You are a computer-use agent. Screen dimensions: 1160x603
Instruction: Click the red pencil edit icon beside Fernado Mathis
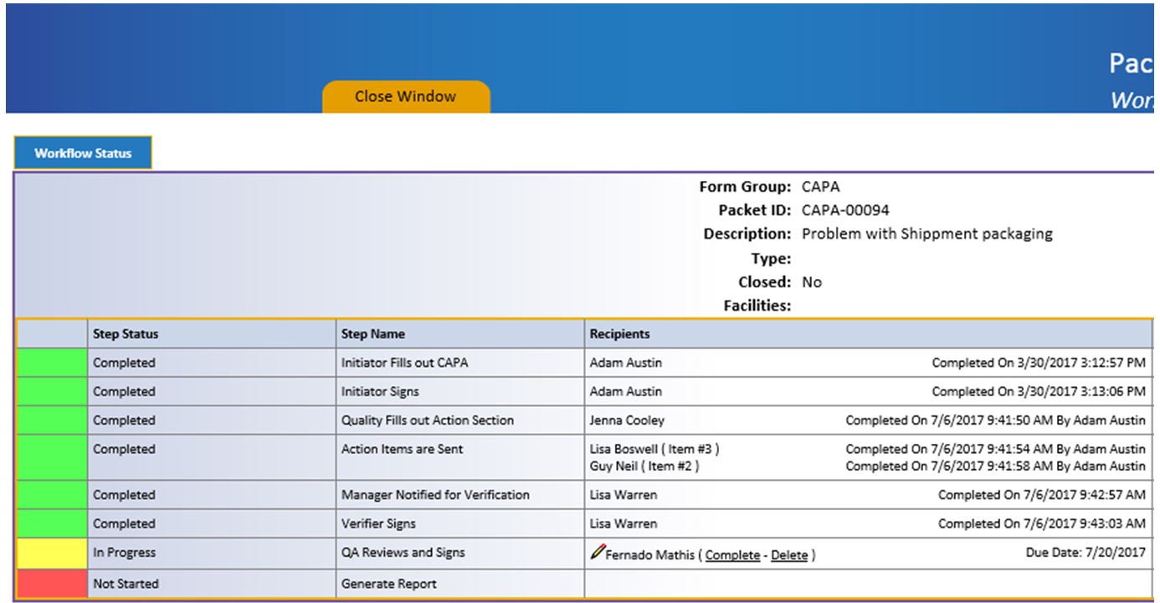point(598,551)
